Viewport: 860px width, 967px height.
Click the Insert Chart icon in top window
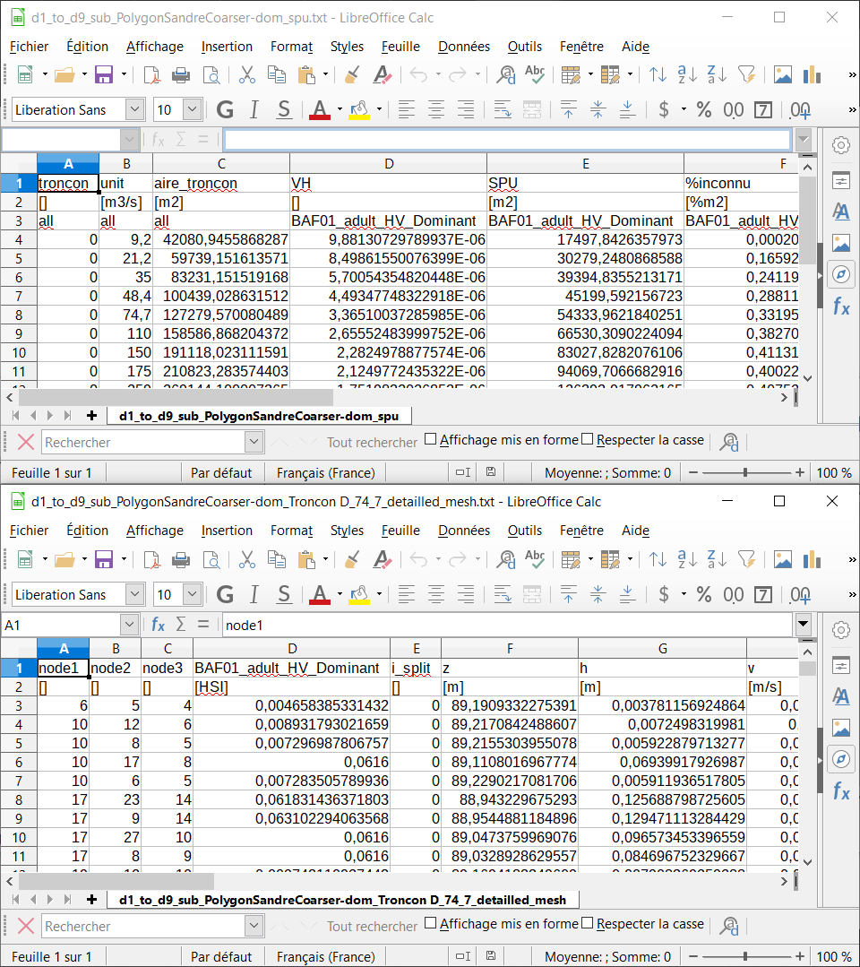click(813, 75)
